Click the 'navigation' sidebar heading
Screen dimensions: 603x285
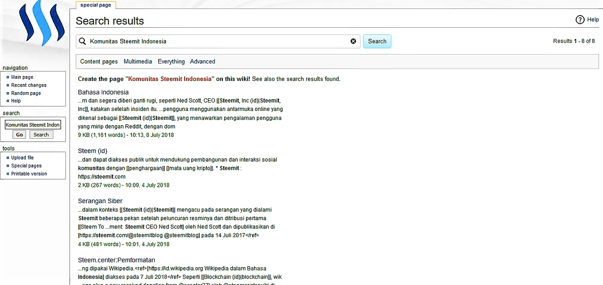pos(15,68)
